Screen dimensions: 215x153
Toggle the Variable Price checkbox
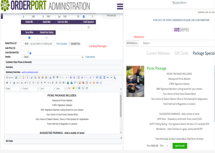(70, 44)
